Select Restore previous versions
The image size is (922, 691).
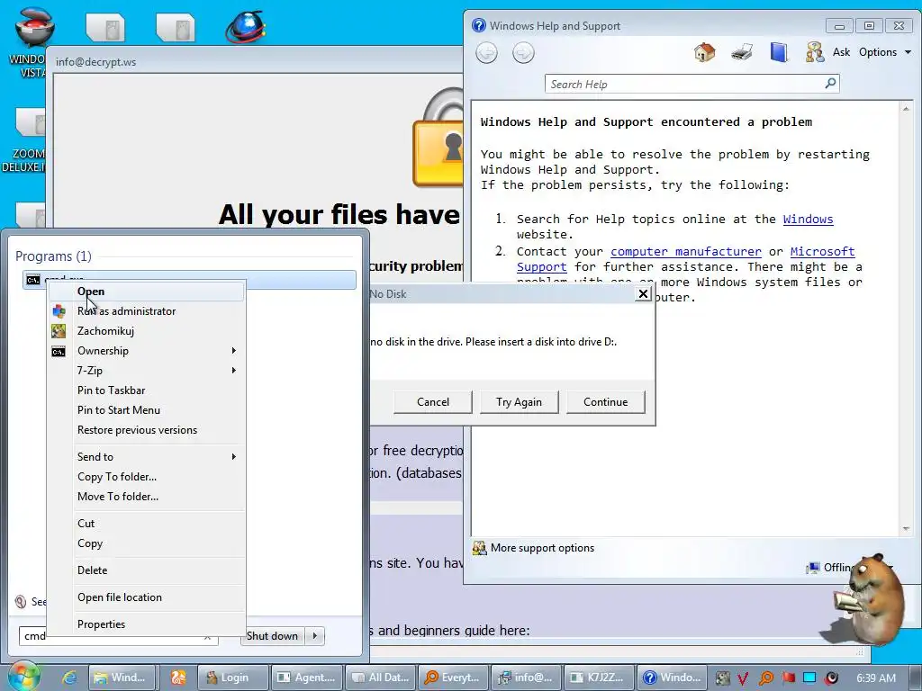pyautogui.click(x=146, y=430)
